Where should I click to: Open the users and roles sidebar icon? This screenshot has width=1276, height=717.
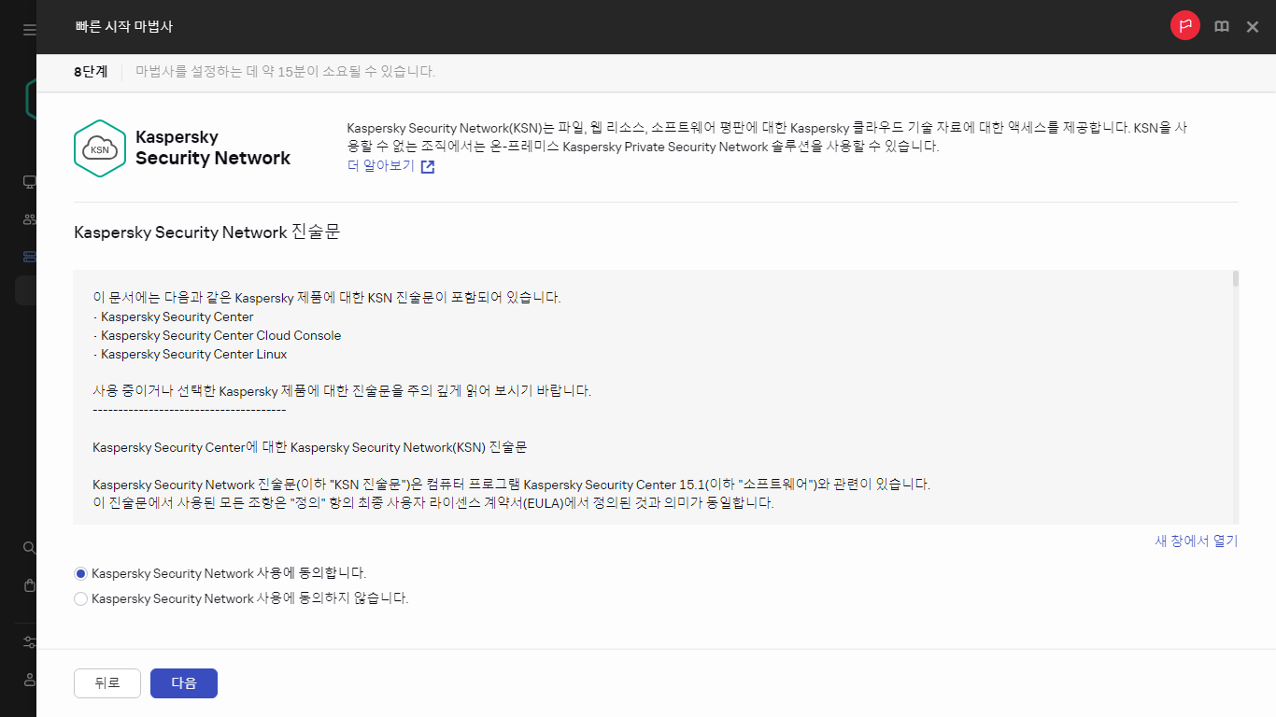point(29,218)
